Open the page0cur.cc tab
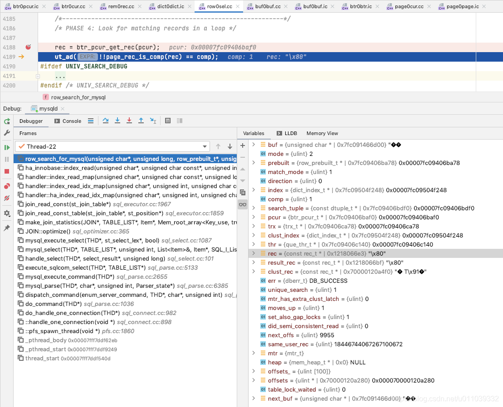Image resolution: width=503 pixels, height=407 pixels. pyautogui.click(x=409, y=6)
